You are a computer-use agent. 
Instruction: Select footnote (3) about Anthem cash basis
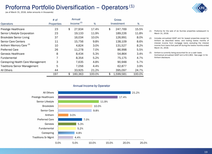(x=179, y=55)
